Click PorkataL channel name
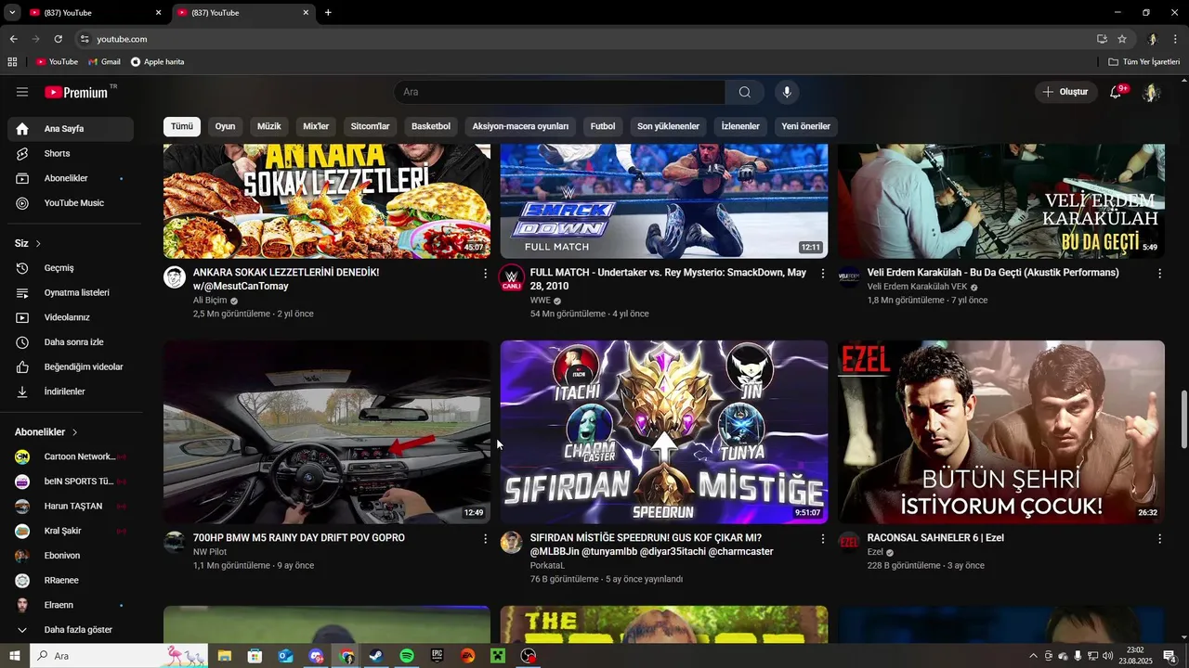 pos(547,565)
